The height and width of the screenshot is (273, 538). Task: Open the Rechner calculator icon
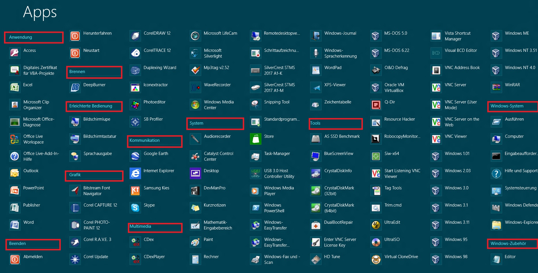click(195, 259)
